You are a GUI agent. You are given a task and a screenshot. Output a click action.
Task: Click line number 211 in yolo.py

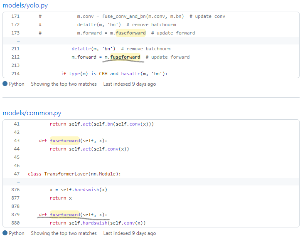coord(15,49)
